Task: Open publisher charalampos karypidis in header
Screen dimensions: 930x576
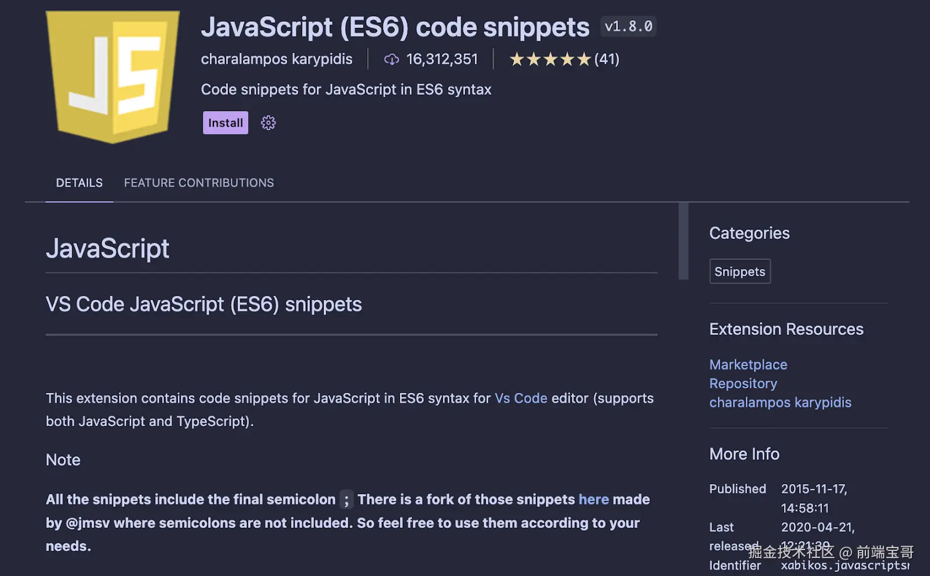Action: [x=277, y=59]
